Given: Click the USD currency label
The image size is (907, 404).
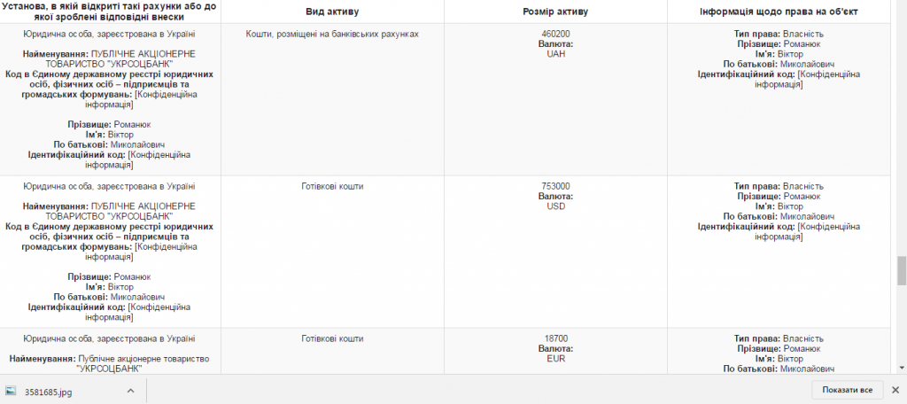Looking at the screenshot, I should pos(555,206).
